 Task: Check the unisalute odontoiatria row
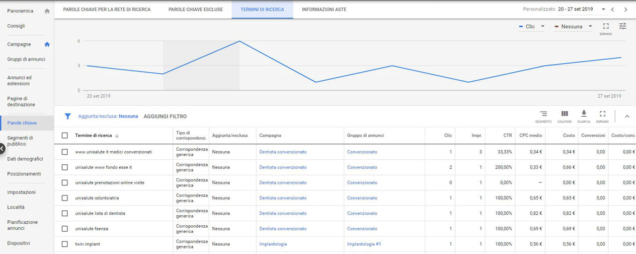point(65,198)
